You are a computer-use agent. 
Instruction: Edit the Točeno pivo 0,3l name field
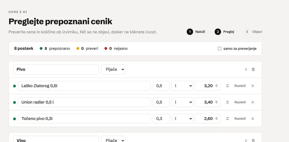click(84, 118)
